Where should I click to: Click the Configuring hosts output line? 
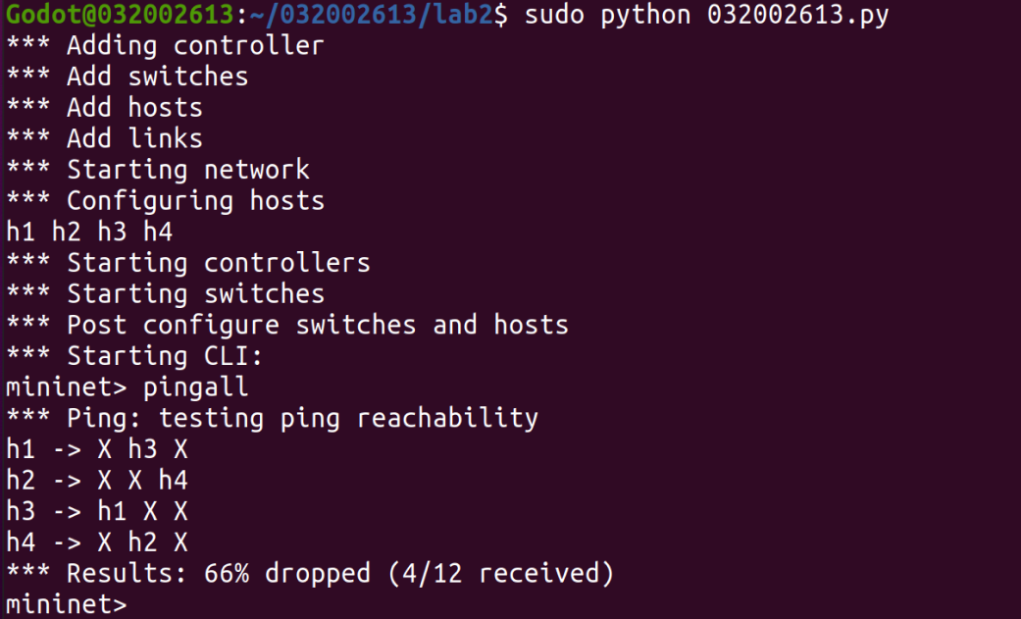[x=165, y=201]
